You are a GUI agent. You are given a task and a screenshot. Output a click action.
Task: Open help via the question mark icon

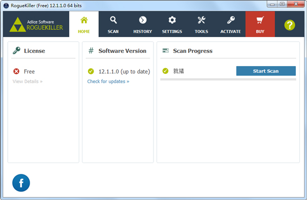tap(290, 25)
